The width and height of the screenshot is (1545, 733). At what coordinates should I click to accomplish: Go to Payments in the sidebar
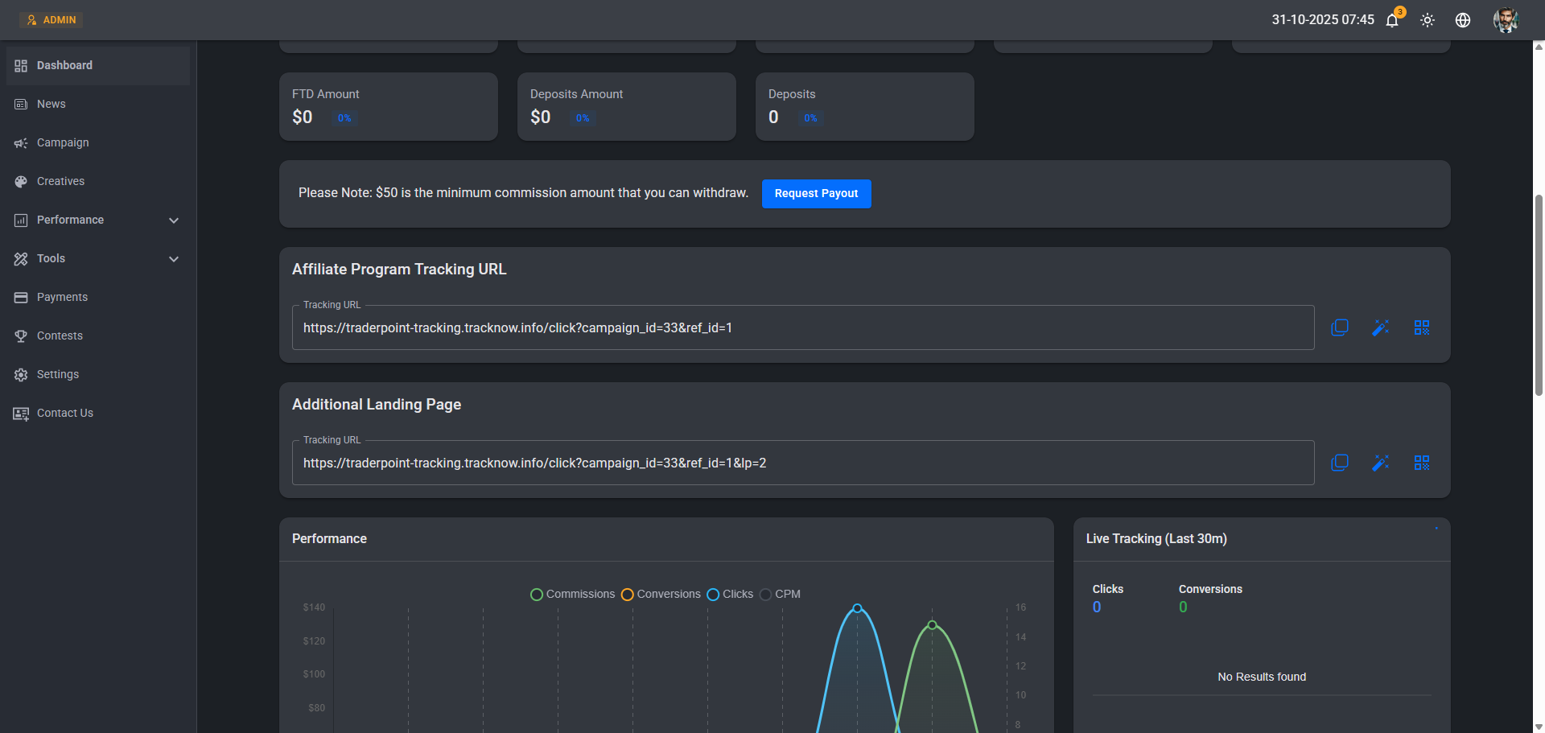[62, 297]
